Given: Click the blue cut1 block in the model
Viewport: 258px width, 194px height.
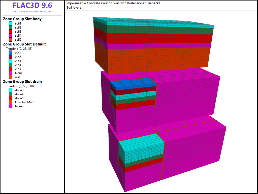Looking at the screenshot, I should pyautogui.click(x=134, y=83).
